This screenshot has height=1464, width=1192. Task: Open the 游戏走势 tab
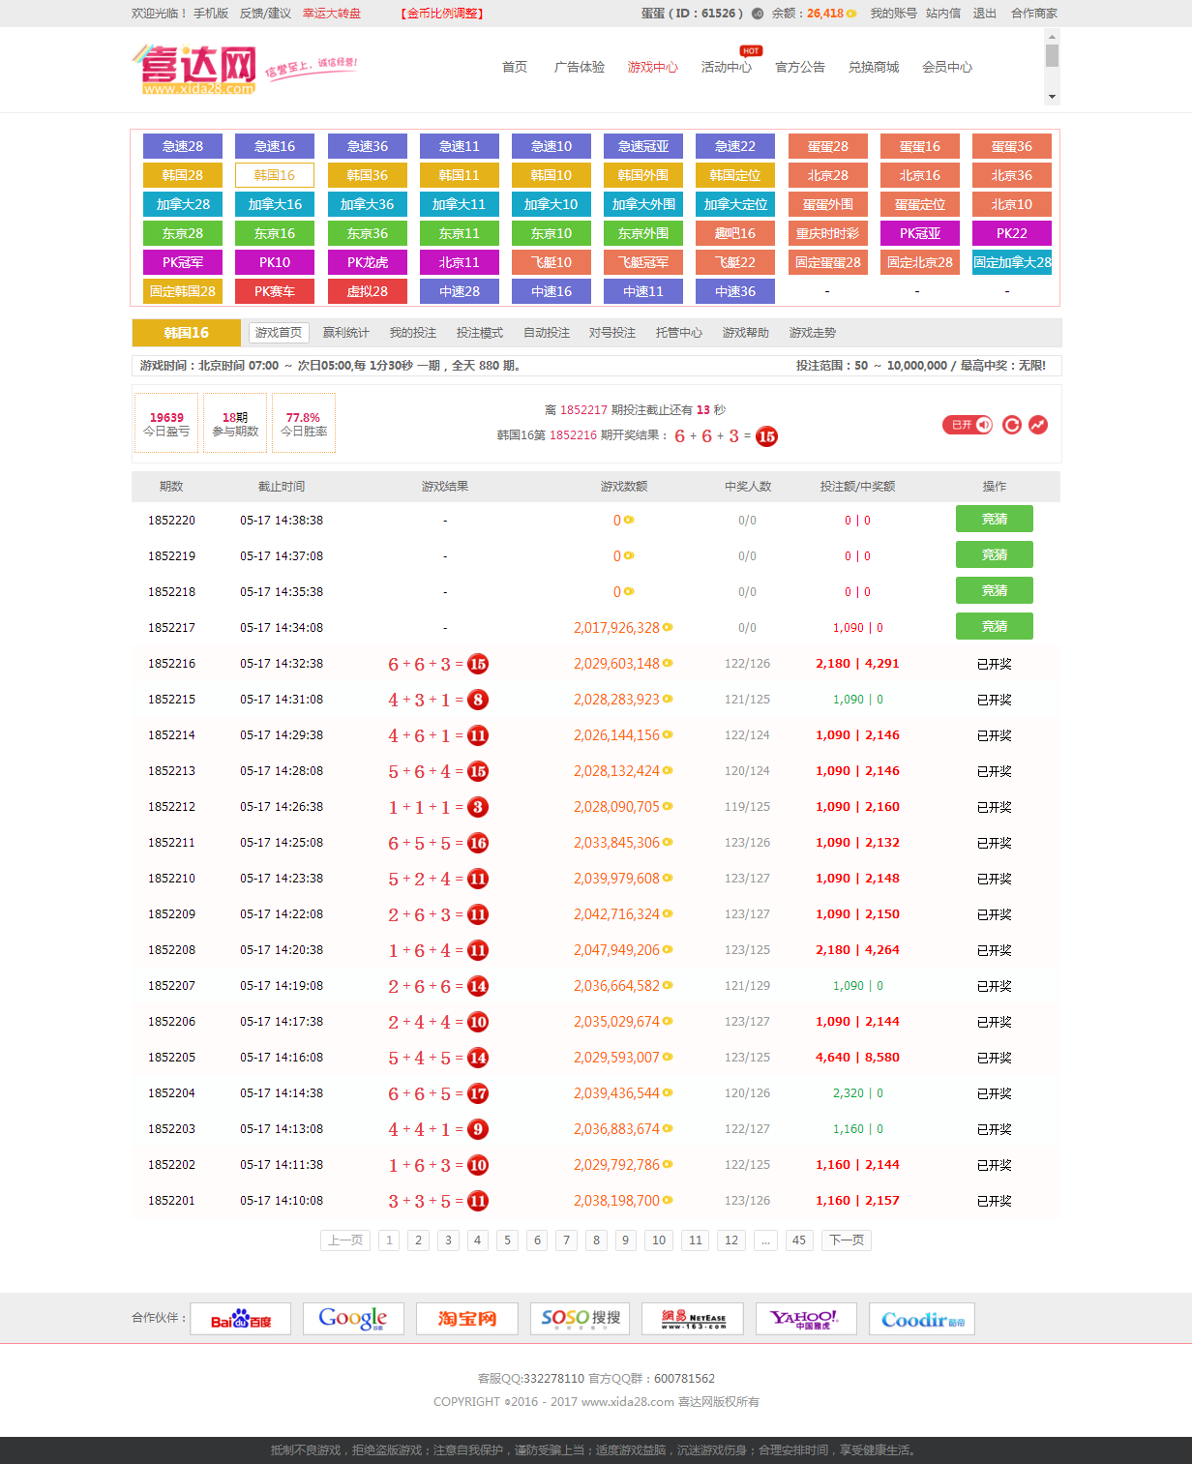[x=812, y=333]
